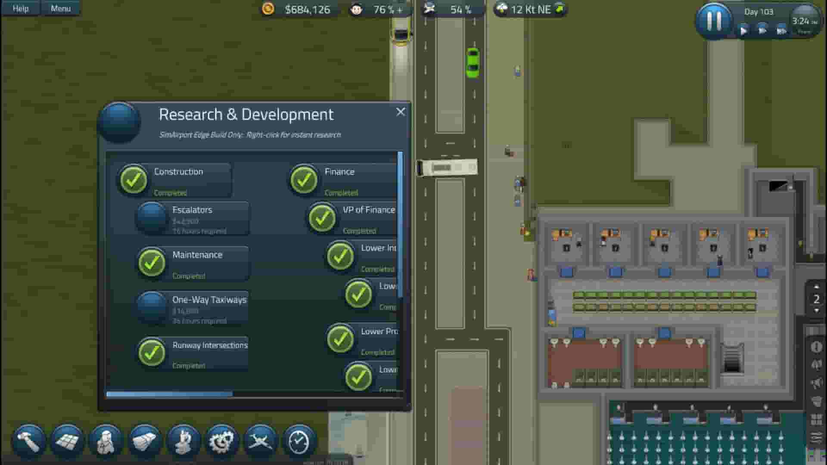Screen dimensions: 827x465
Task: Decrease the floor level stepper below 2
Action: click(816, 310)
